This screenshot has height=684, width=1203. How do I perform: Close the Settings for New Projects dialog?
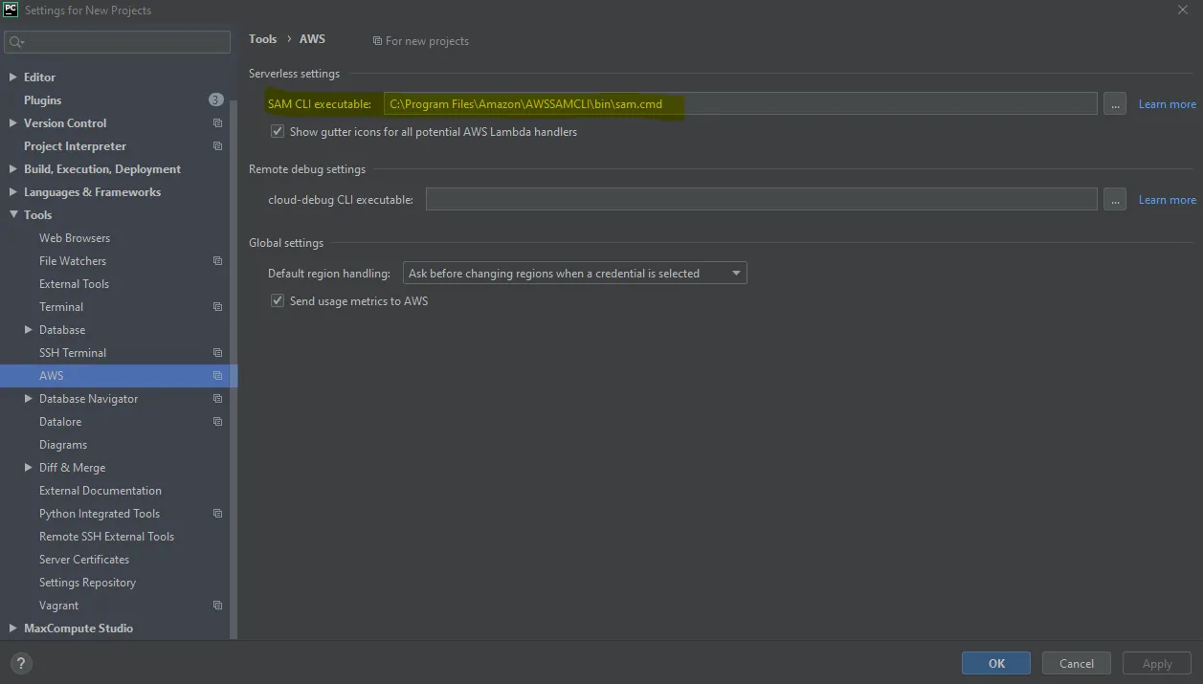coord(1183,10)
